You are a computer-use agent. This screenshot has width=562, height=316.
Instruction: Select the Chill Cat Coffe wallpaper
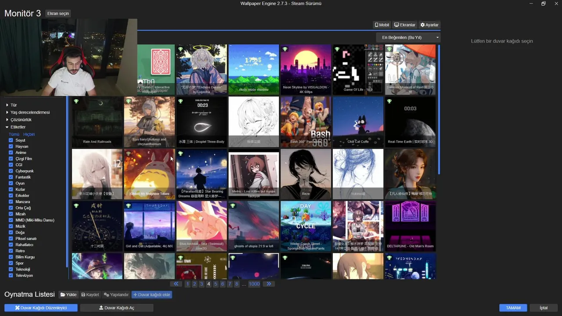pyautogui.click(x=358, y=122)
